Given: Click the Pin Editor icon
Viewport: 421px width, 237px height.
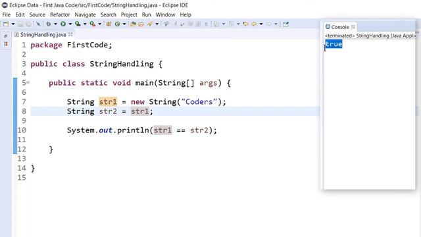Looking at the screenshot, I should click(285, 24).
